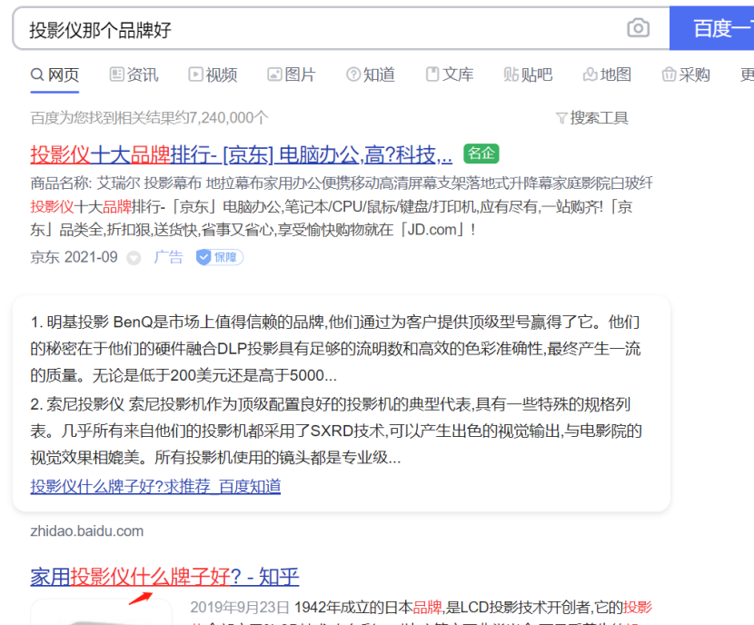754x625 pixels.
Task: Open the 投影仪十大品牌排行 京东 ad link
Action: click(x=241, y=154)
